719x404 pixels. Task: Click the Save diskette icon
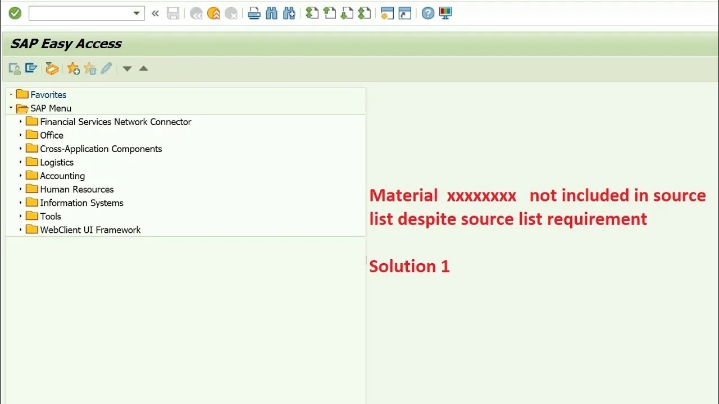[x=173, y=13]
